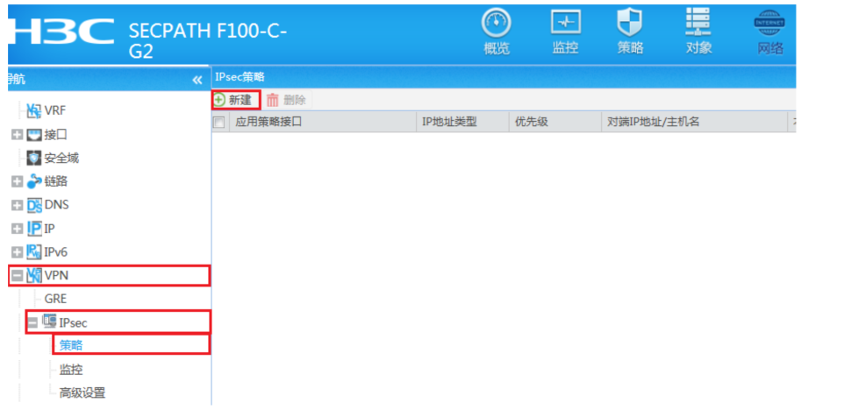Click the IPsec策略 panel title

[x=240, y=77]
